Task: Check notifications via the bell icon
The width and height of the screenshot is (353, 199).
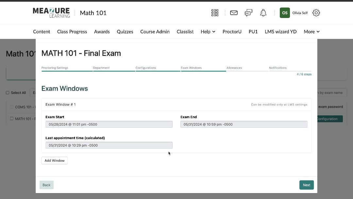Action: [x=263, y=12]
